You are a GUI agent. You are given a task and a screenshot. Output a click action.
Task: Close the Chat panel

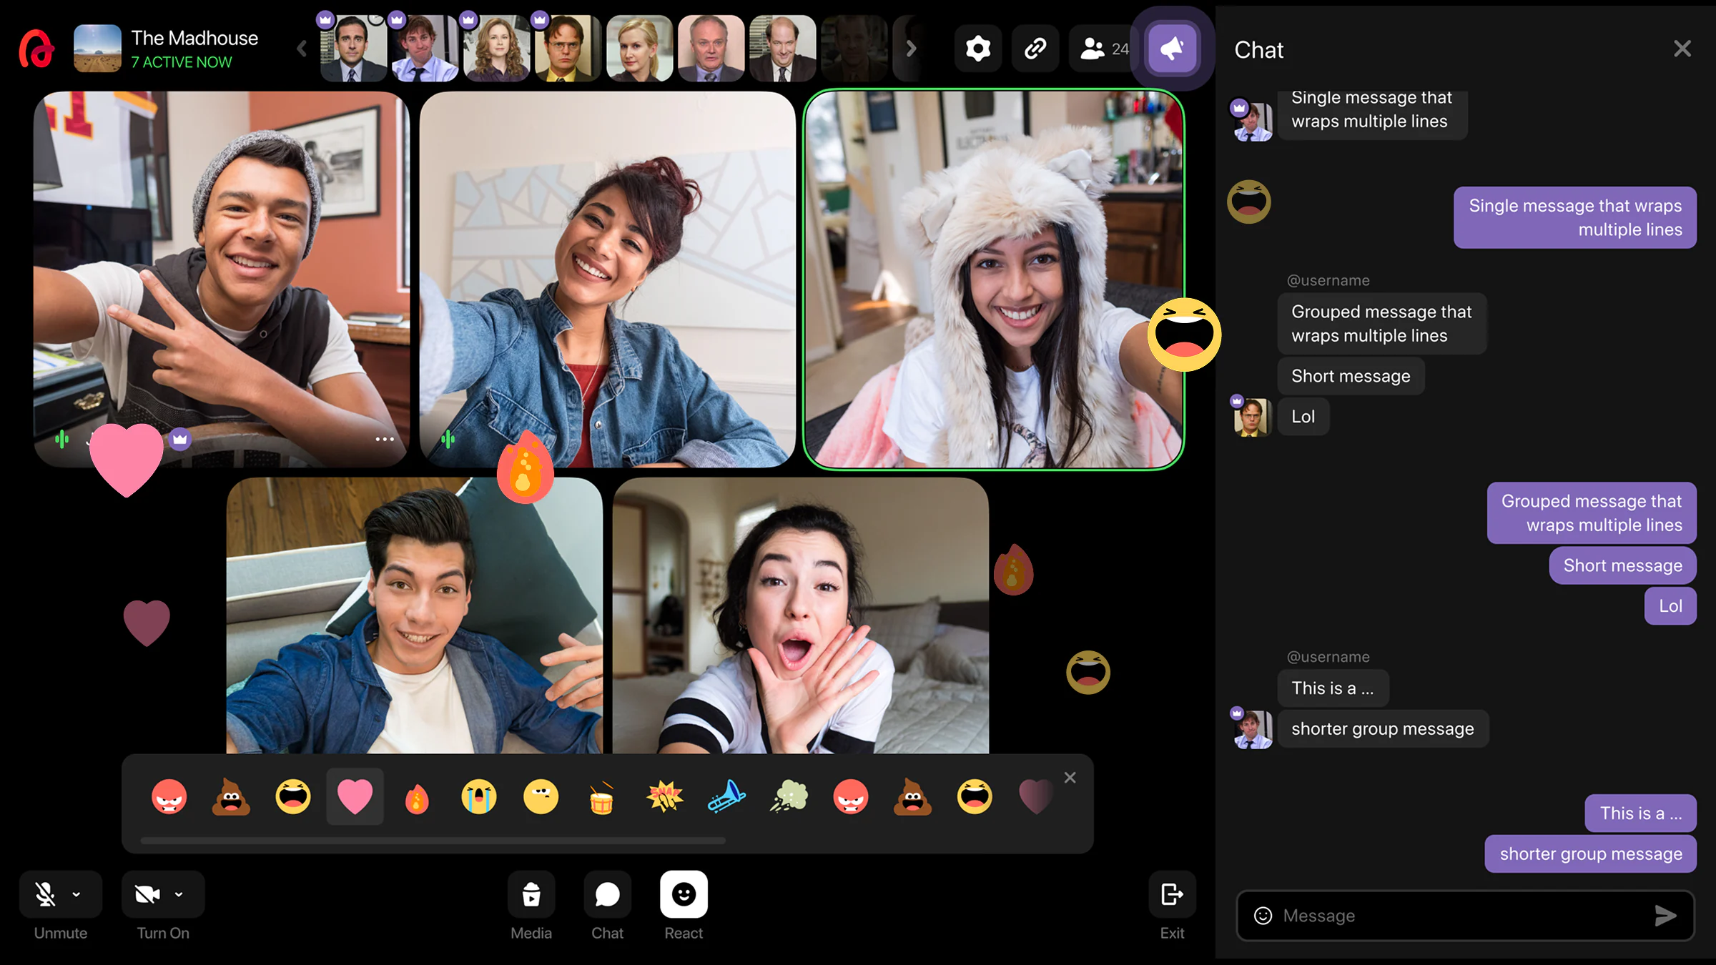point(1682,49)
